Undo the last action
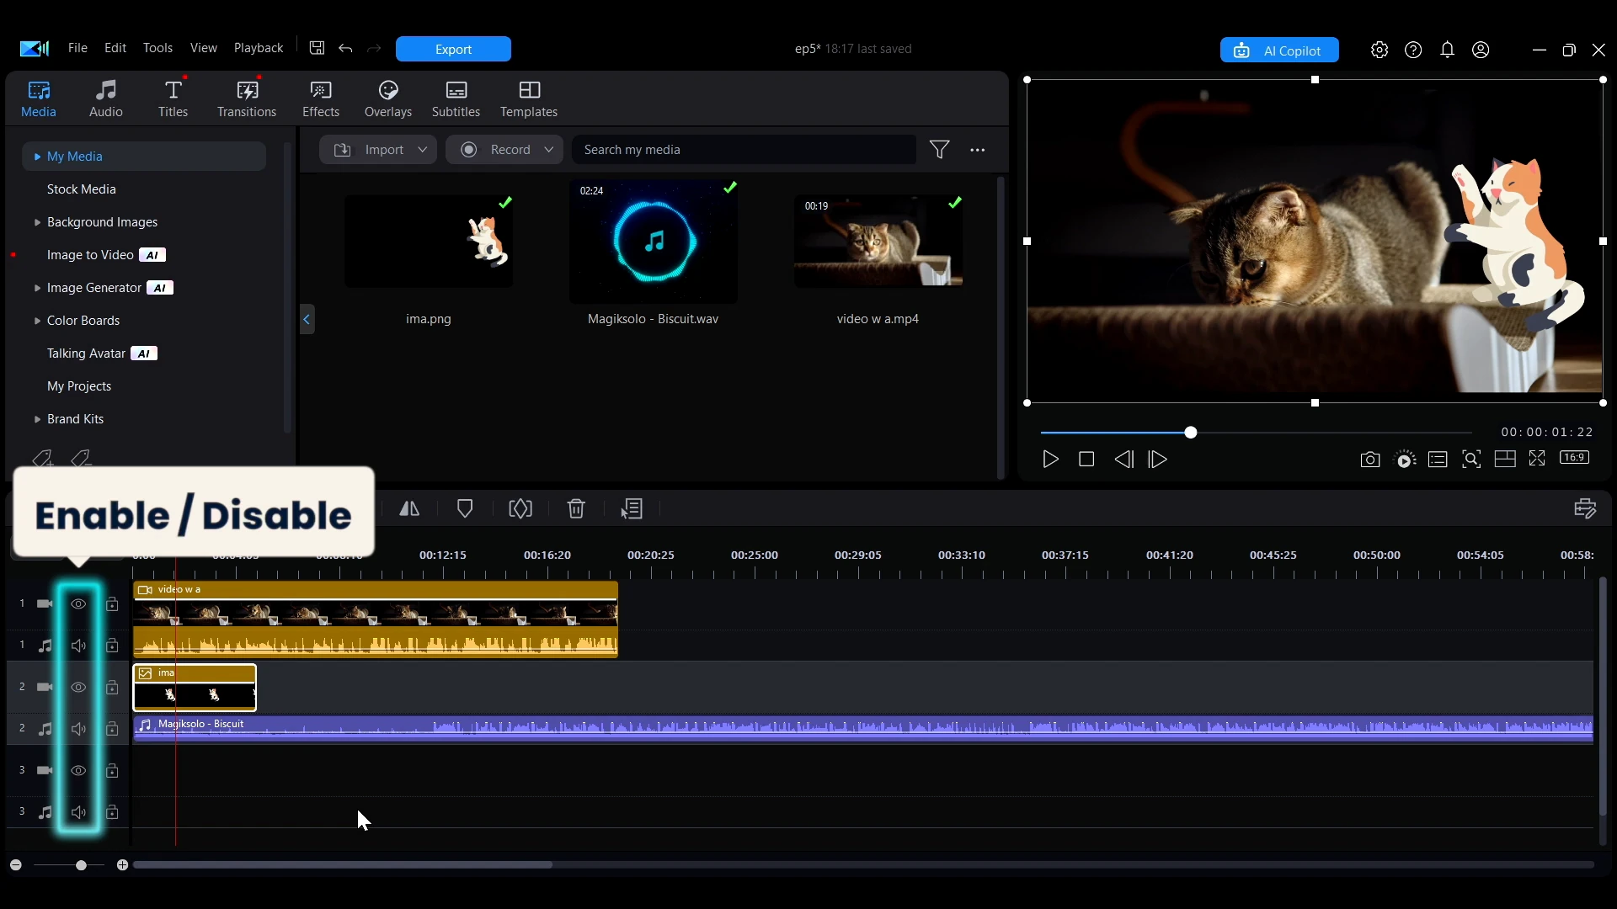This screenshot has width=1617, height=909. 345,48
